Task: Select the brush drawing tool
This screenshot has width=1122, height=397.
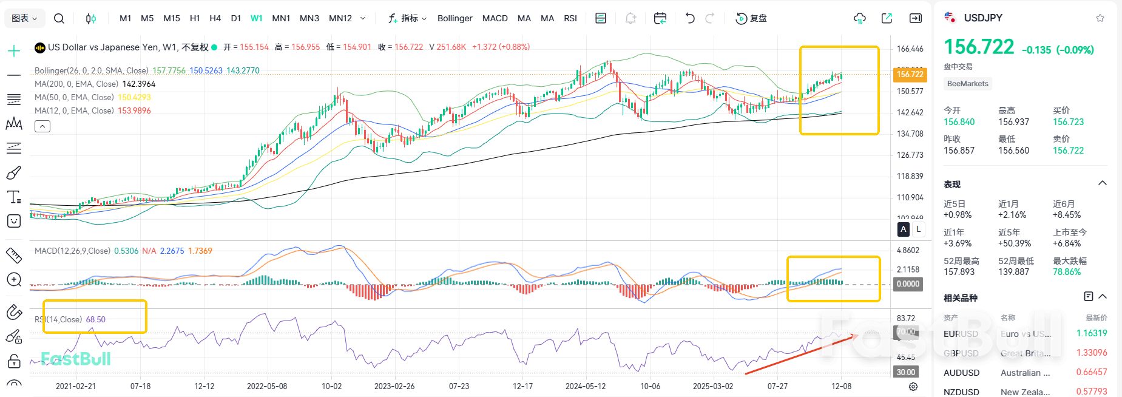Action: [x=13, y=173]
